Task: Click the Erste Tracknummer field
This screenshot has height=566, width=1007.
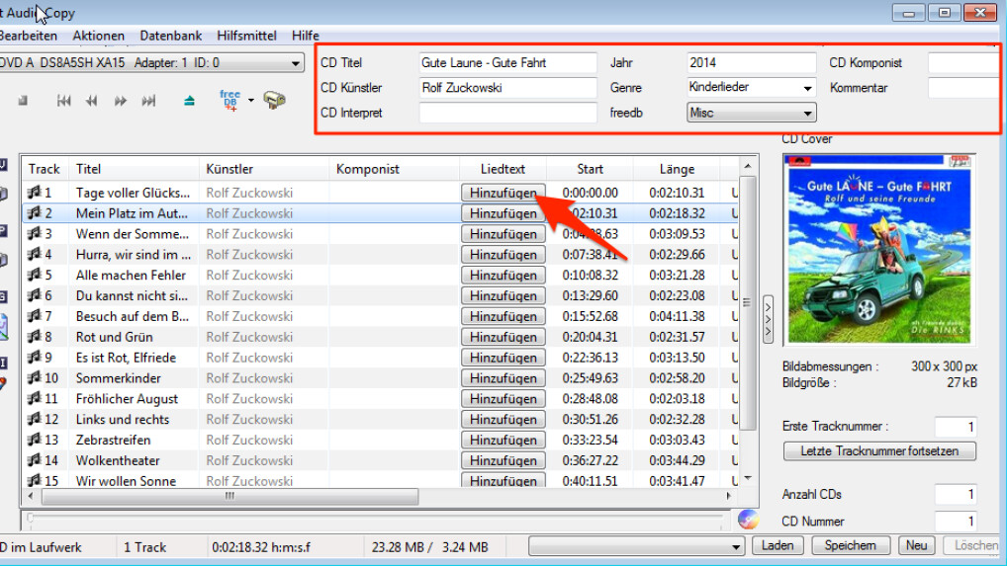Action: pyautogui.click(x=956, y=427)
